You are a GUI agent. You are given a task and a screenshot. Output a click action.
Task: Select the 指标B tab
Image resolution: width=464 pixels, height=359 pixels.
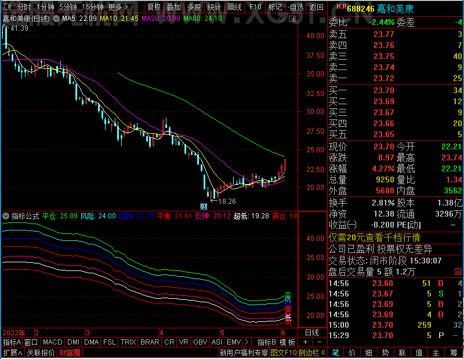267,342
